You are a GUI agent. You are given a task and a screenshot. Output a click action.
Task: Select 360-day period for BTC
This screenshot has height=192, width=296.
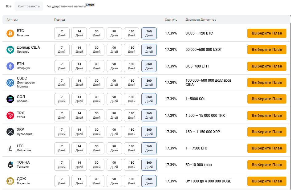click(149, 33)
